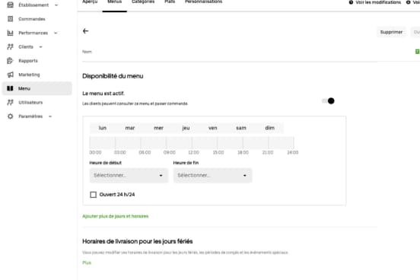Click the Performances chart icon

click(x=10, y=33)
